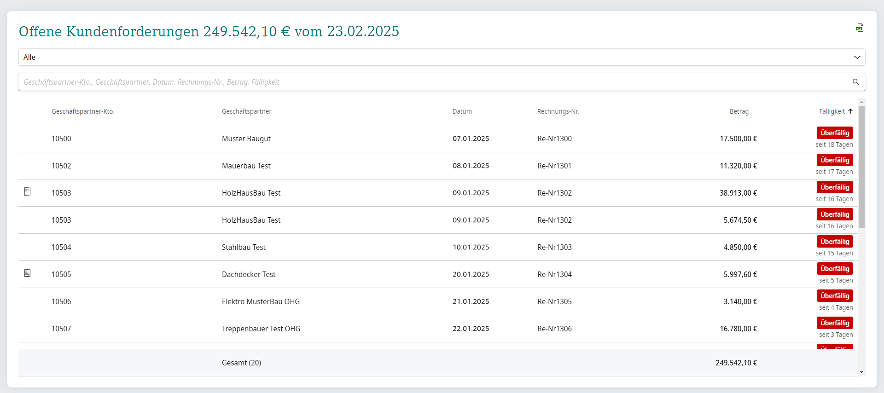This screenshot has height=393, width=884.
Task: Export the list via the Excel icon
Action: coord(859,28)
